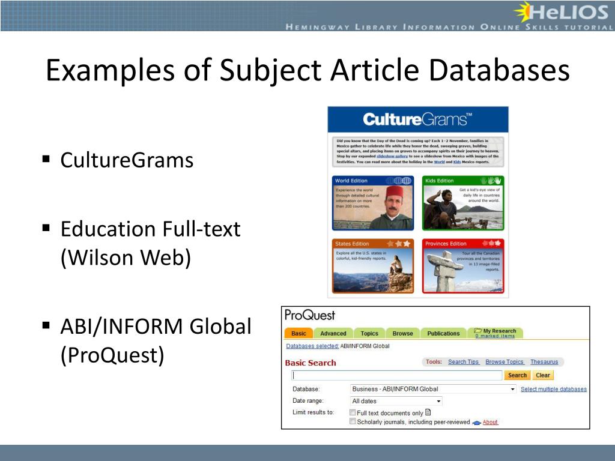Switch to the Publications tab
The image size is (615, 461).
443,333
